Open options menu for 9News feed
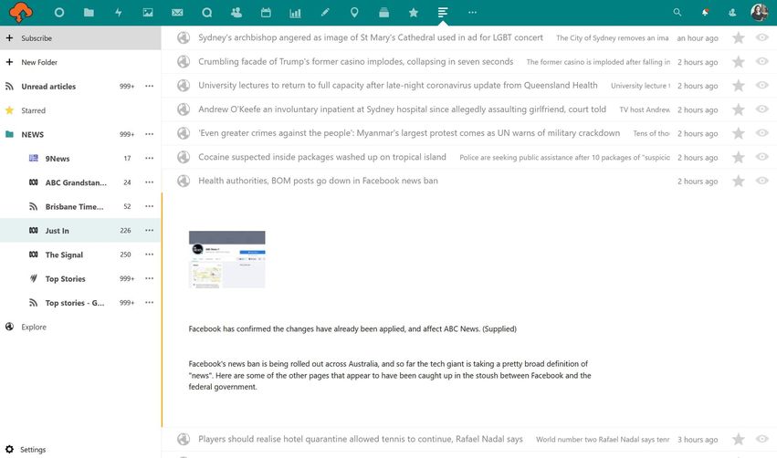 pos(149,159)
